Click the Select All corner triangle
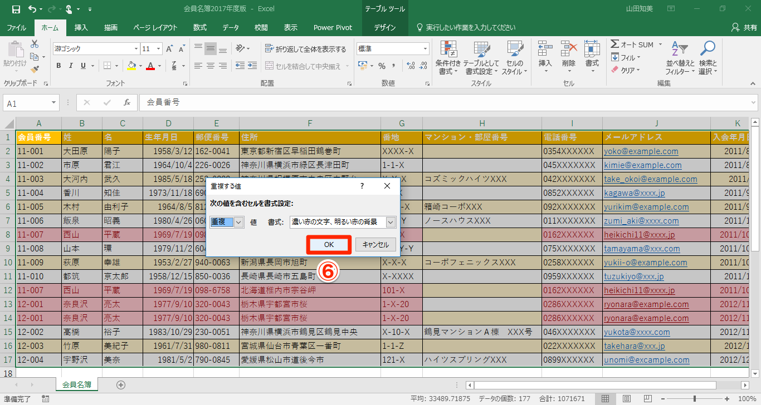Image resolution: width=761 pixels, height=405 pixels. coord(10,124)
